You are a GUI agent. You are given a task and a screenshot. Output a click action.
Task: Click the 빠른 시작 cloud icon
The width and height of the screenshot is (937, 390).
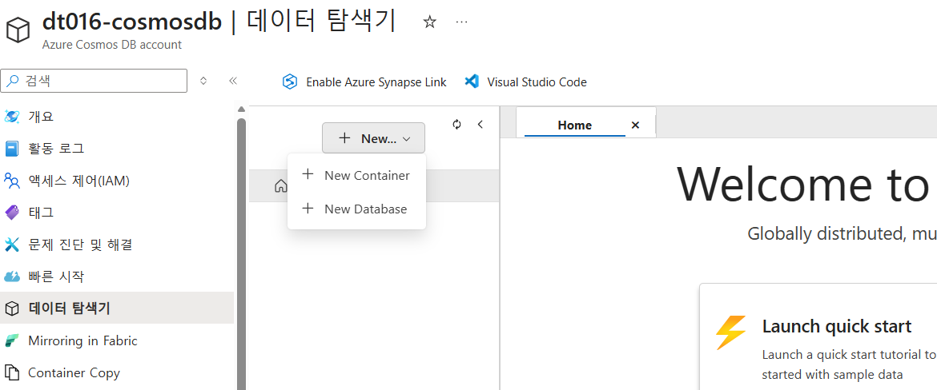[12, 277]
